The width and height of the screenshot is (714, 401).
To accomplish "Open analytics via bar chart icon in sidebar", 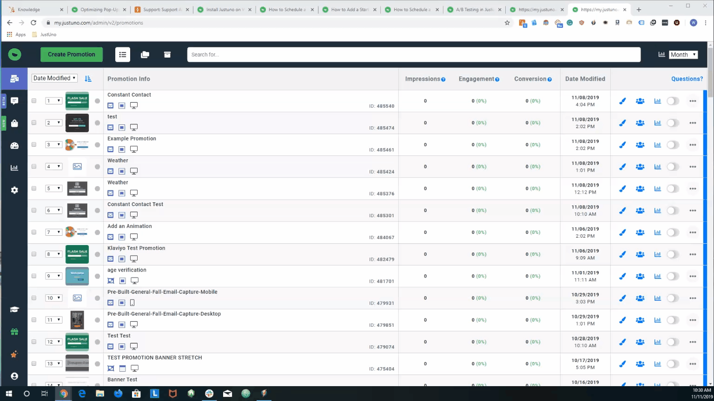I will (14, 168).
